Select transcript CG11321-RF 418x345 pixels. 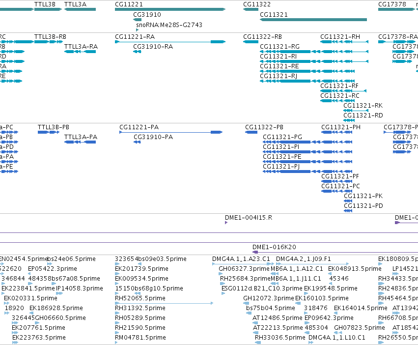pos(339,86)
